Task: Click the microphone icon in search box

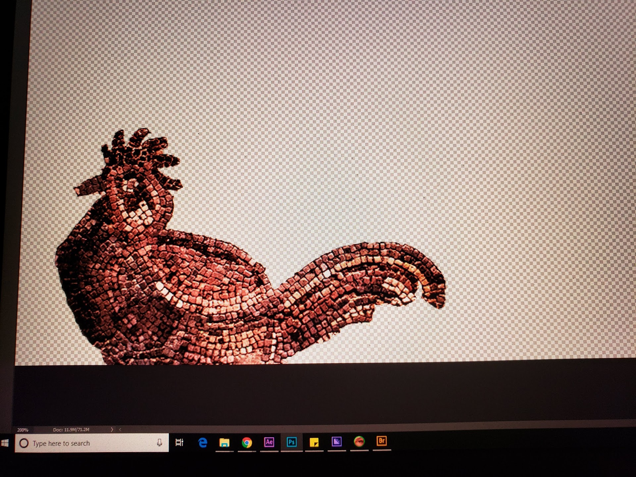Action: coord(160,443)
